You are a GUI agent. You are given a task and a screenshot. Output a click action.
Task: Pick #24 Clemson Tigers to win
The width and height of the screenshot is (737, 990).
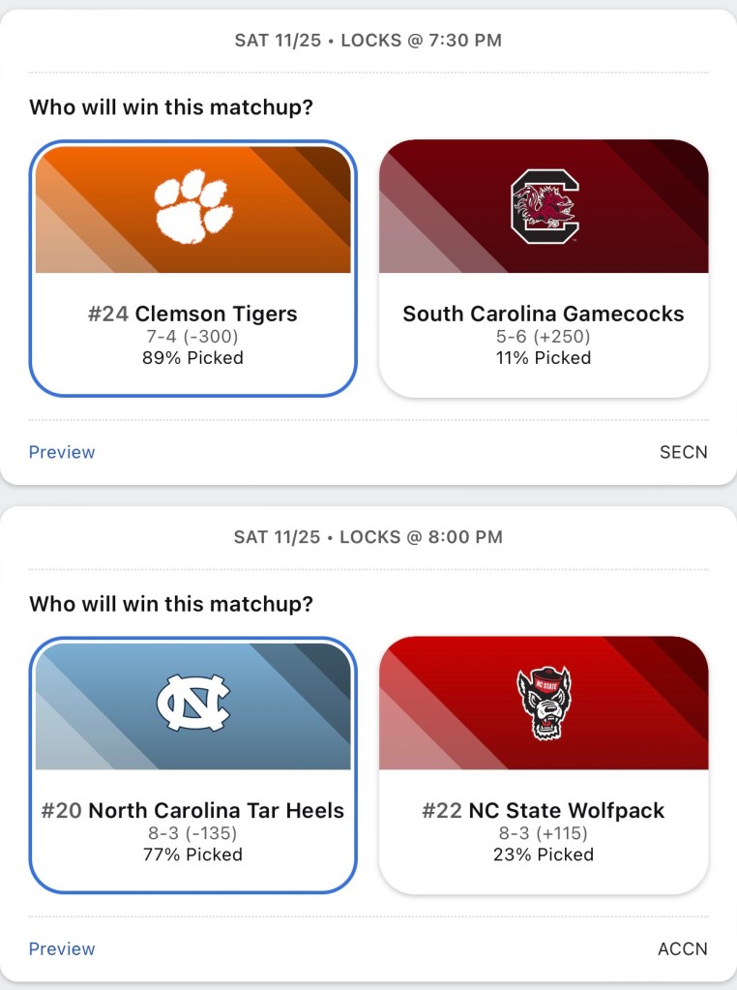[x=193, y=314]
